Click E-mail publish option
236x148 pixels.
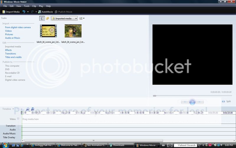[x=8, y=76]
